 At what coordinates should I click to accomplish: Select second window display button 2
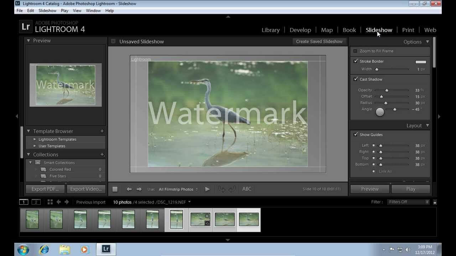pos(36,202)
